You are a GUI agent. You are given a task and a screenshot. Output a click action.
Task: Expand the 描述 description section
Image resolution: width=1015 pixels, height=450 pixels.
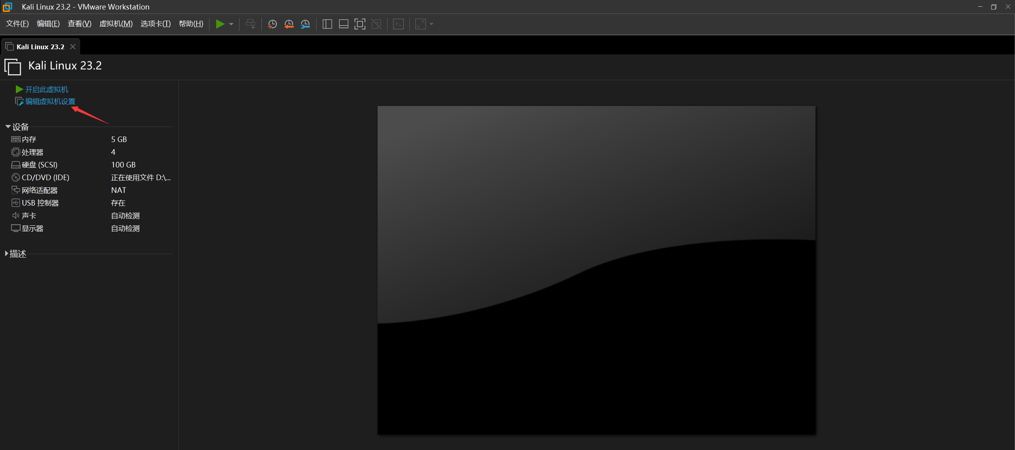click(x=6, y=254)
